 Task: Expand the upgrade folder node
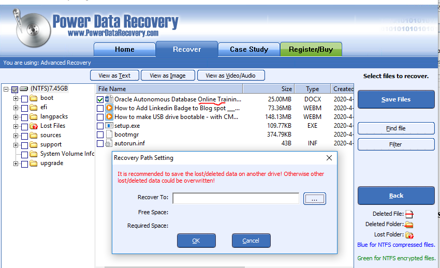coord(16,163)
